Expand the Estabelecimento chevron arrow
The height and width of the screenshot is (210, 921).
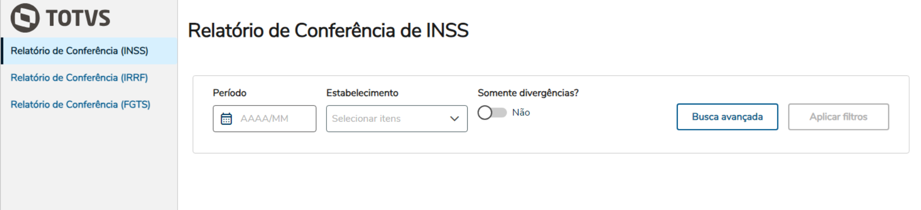(x=454, y=119)
